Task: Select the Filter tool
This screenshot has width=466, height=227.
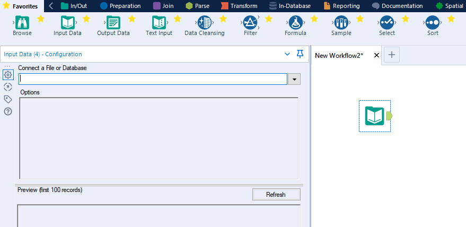Action: pos(250,23)
